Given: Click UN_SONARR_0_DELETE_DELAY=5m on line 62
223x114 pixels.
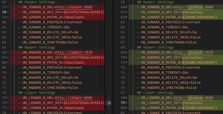Looking at the screenshot, I should point(50,32).
